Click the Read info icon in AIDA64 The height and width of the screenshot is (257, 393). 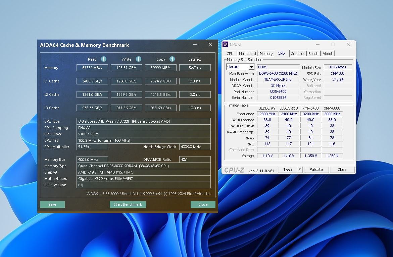[103, 59]
